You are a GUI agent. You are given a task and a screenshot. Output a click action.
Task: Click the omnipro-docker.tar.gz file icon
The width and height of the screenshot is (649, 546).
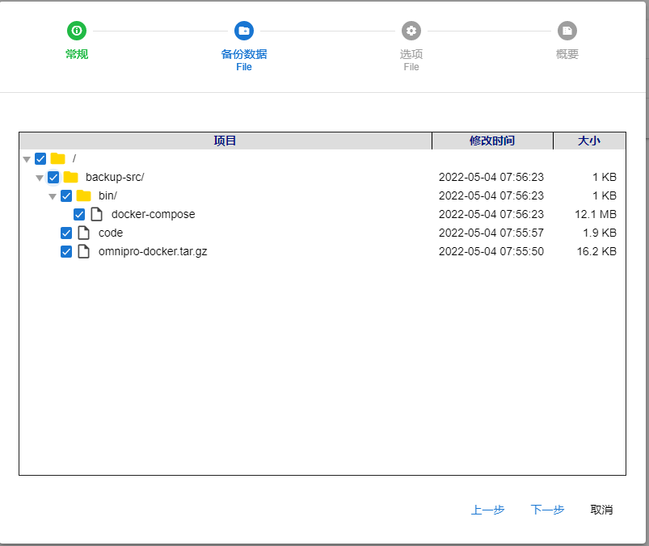83,251
